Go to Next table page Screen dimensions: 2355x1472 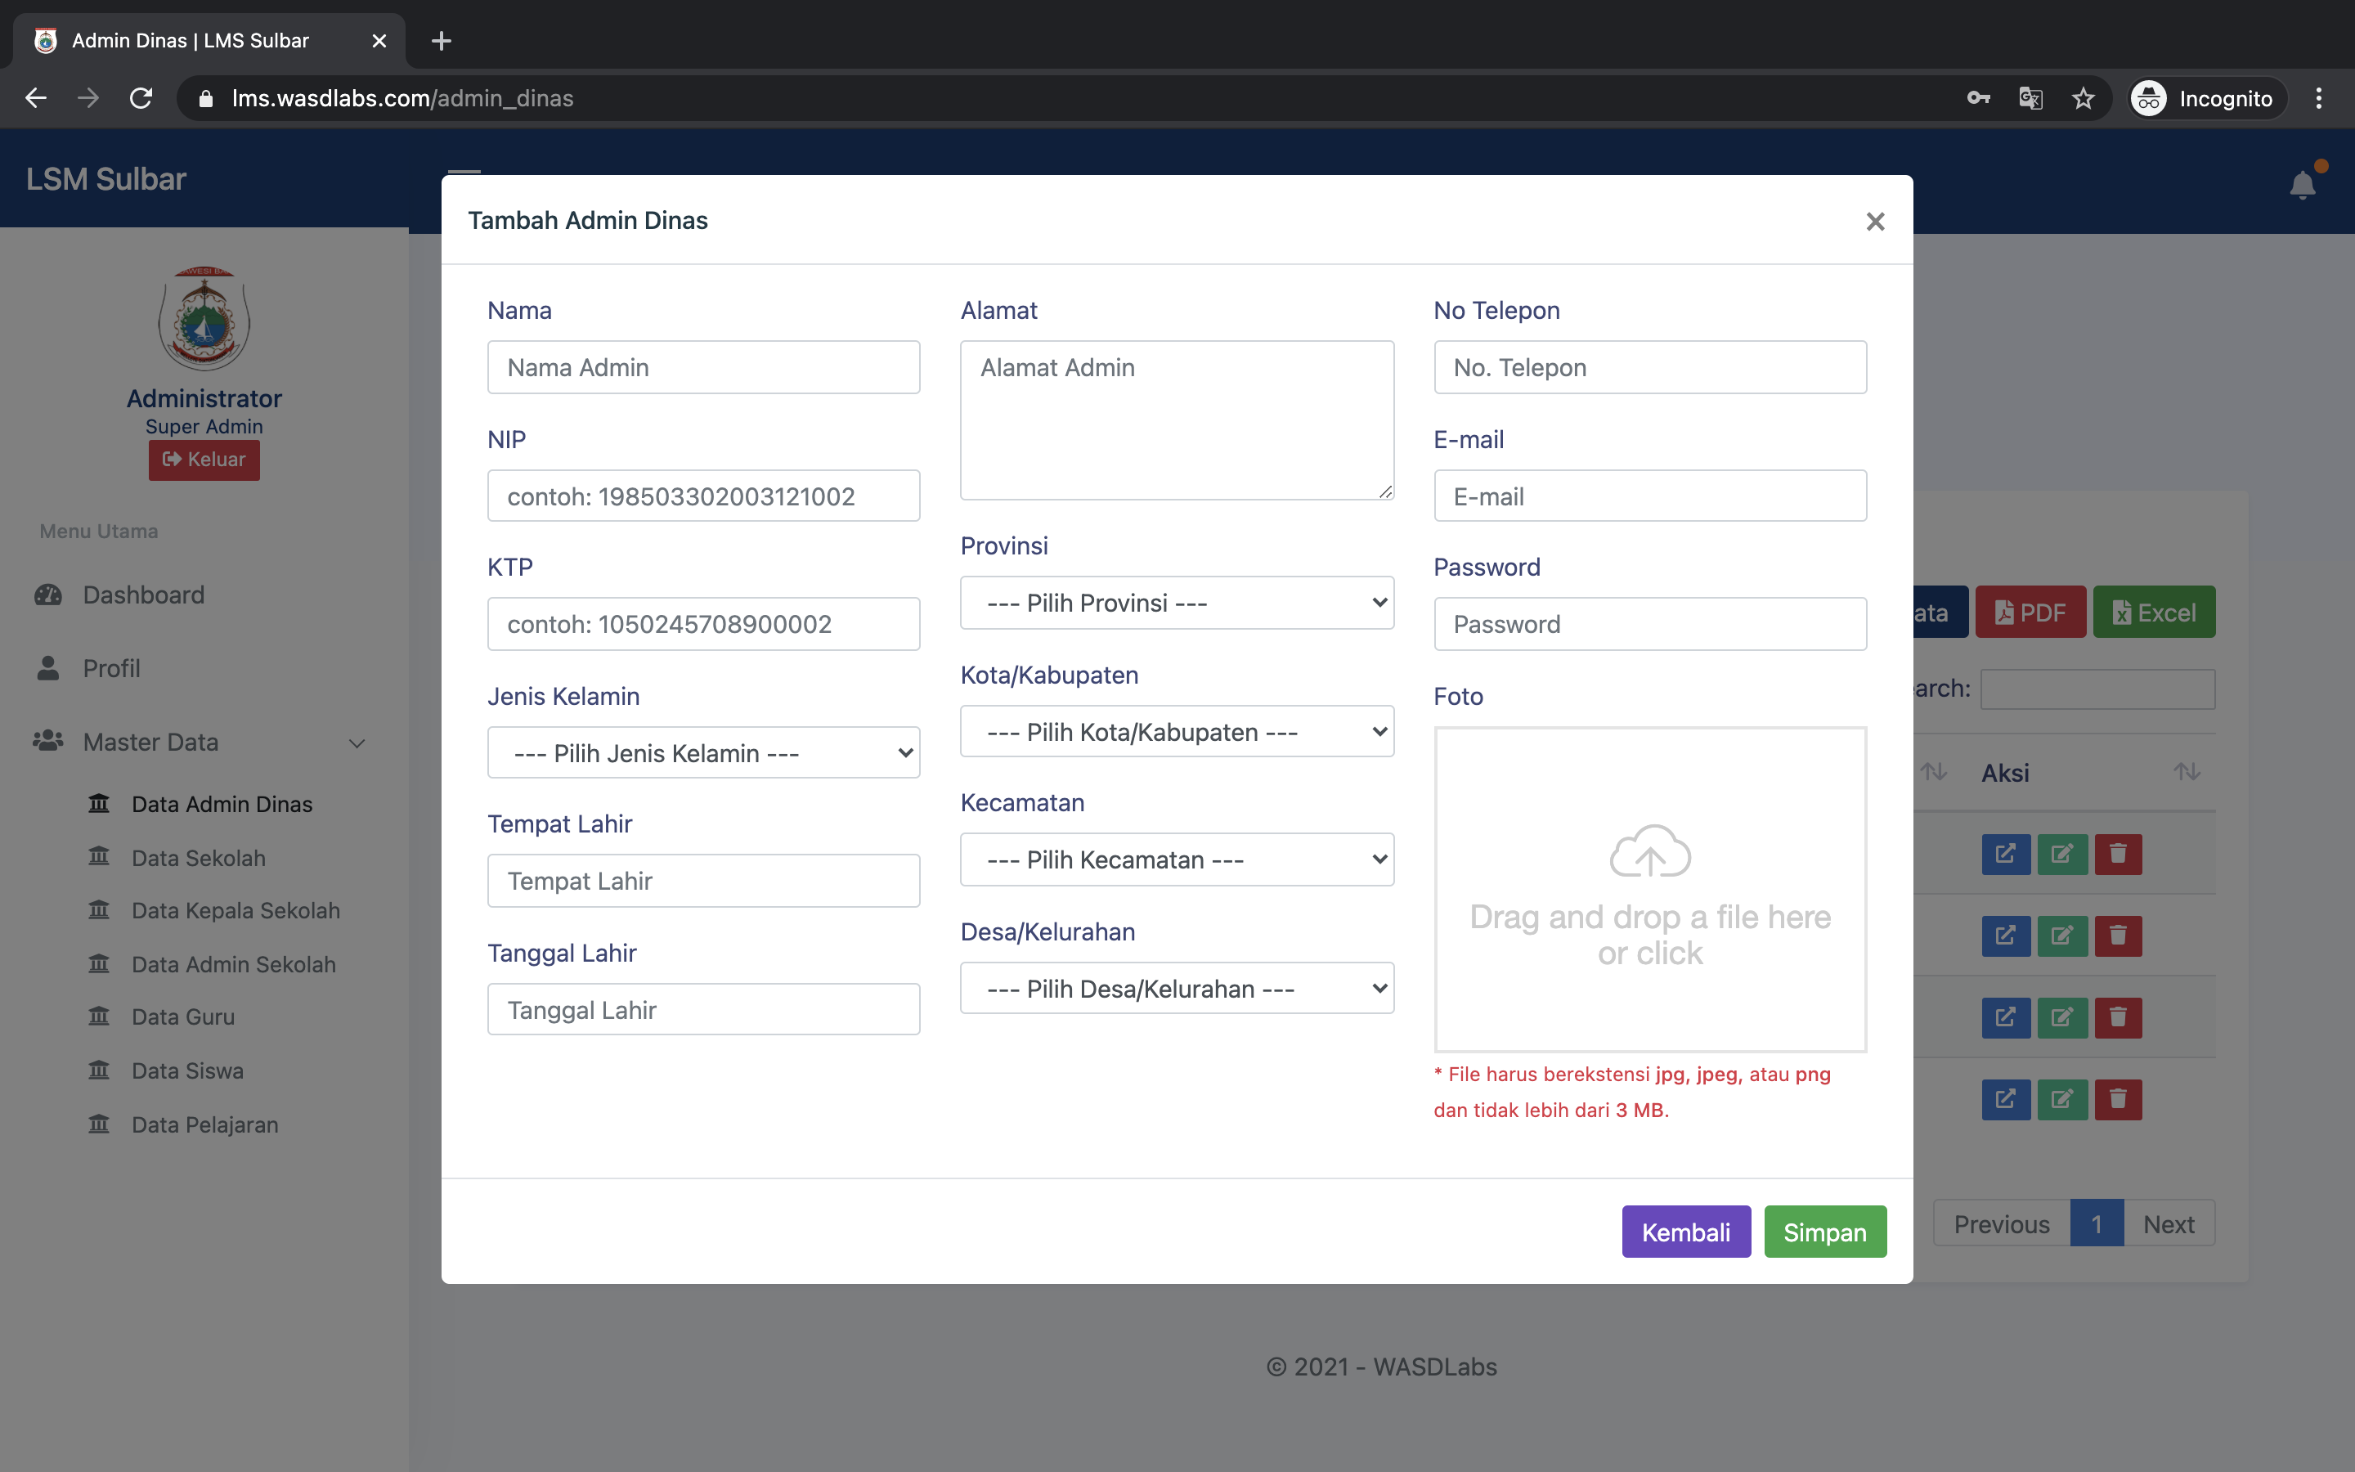tap(2169, 1223)
